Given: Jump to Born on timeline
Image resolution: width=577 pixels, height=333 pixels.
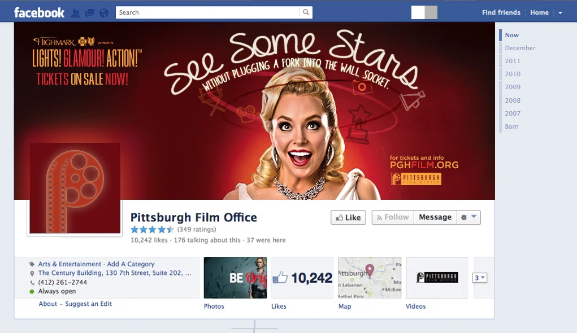Looking at the screenshot, I should tap(511, 126).
